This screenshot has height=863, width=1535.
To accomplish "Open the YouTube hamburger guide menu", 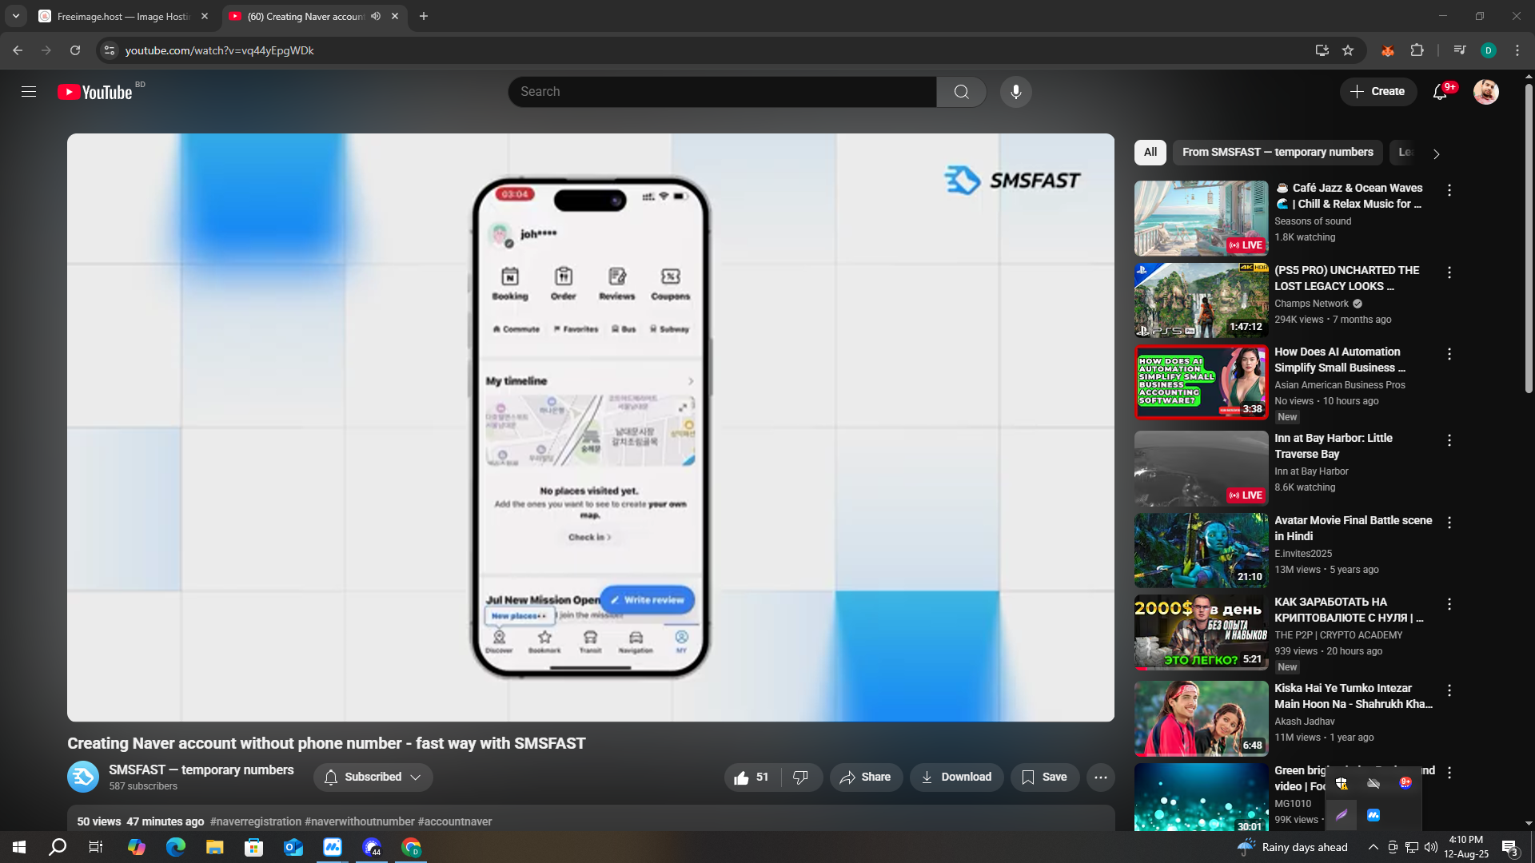I will [29, 92].
